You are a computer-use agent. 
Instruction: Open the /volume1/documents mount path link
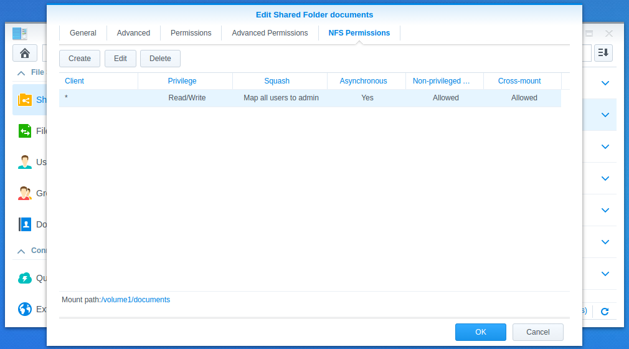pyautogui.click(x=136, y=300)
